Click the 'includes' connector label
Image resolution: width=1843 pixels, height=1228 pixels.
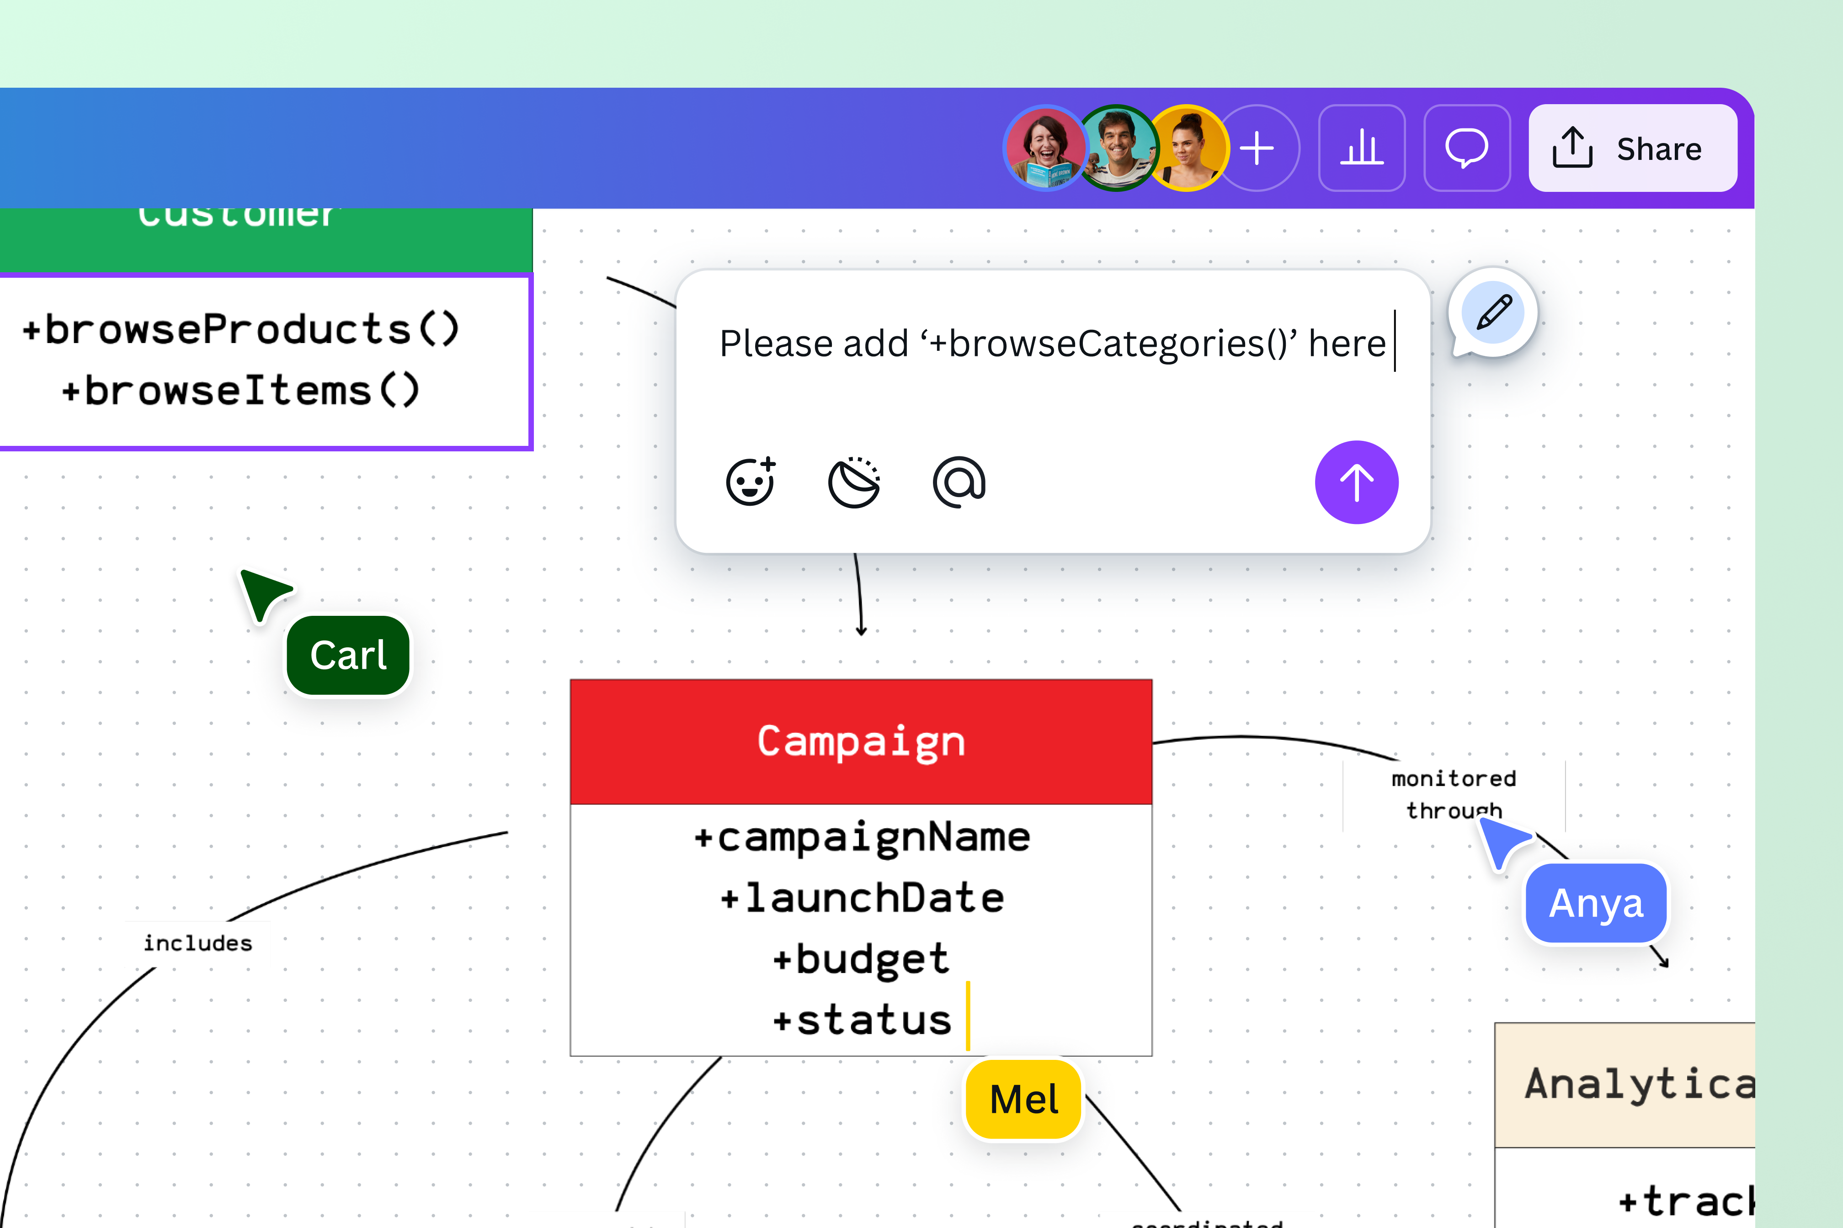click(197, 943)
